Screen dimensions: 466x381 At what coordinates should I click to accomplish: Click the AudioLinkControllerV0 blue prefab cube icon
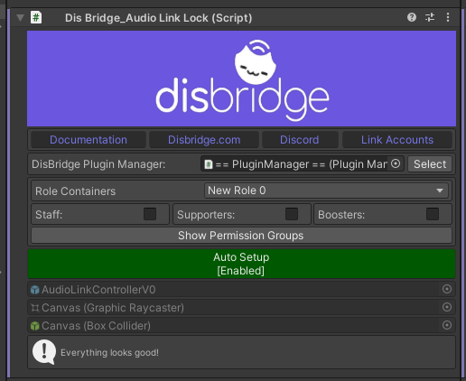pos(35,290)
